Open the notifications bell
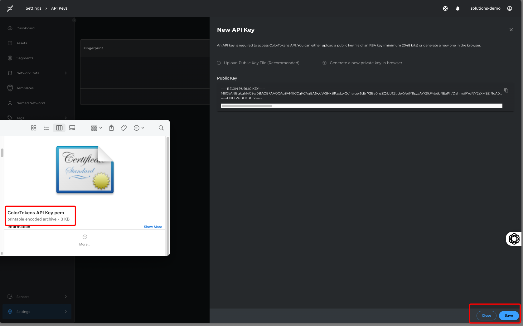This screenshot has height=326, width=523. pos(458,8)
